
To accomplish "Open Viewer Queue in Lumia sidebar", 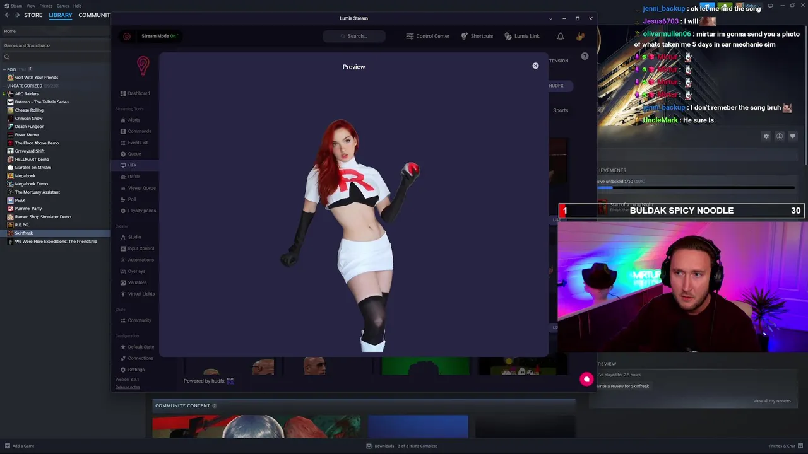I will [138, 188].
